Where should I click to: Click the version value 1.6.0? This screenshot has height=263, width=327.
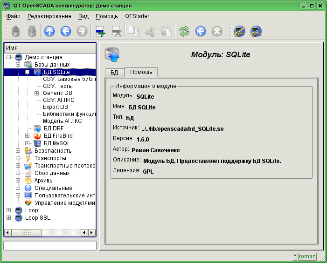pyautogui.click(x=143, y=139)
